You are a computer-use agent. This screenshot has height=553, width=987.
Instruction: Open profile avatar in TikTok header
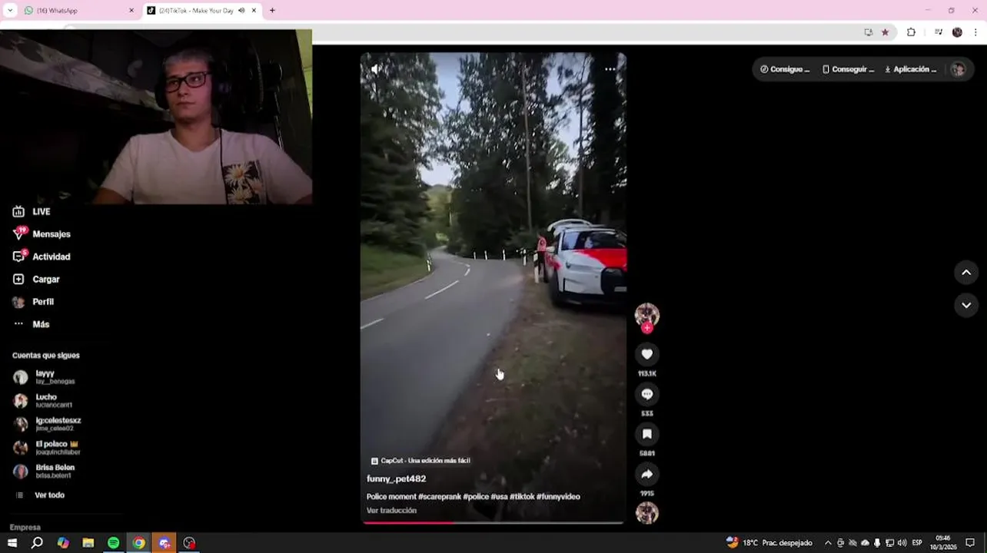tap(958, 69)
